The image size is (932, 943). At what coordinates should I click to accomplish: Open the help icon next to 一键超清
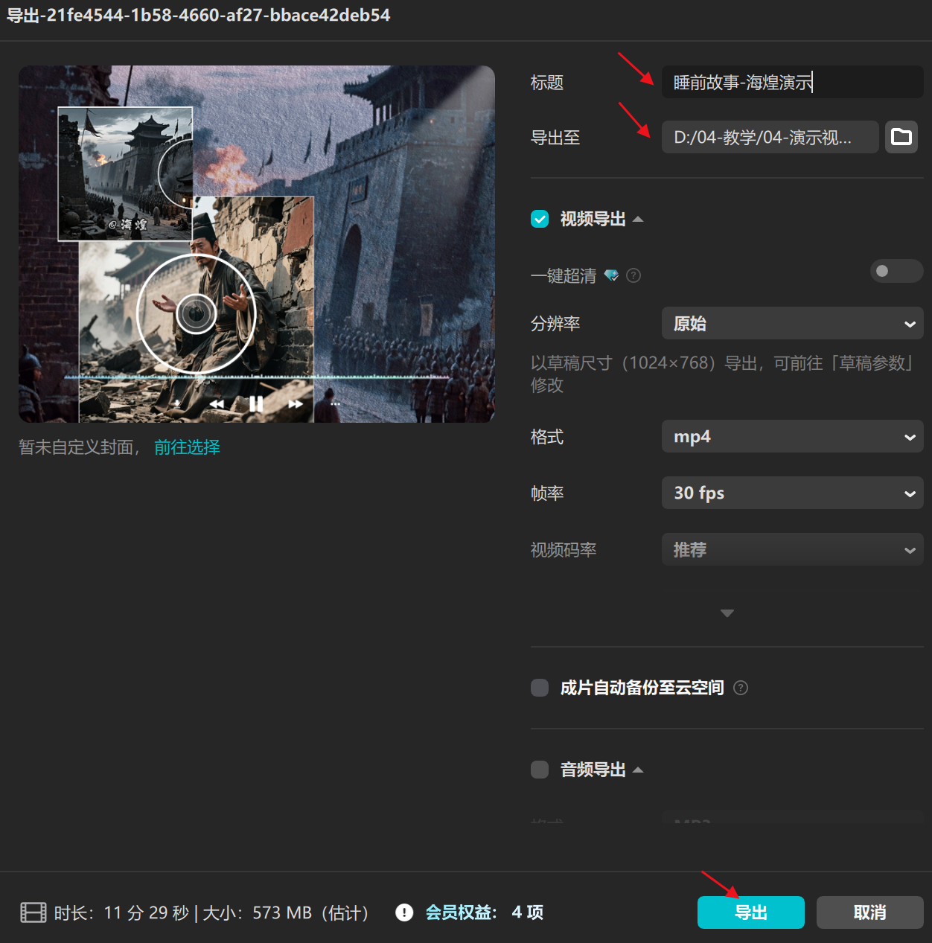point(633,275)
